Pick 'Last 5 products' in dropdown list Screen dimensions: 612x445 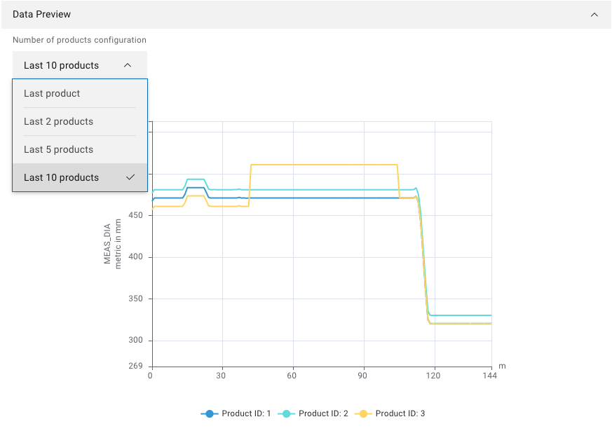tap(58, 149)
